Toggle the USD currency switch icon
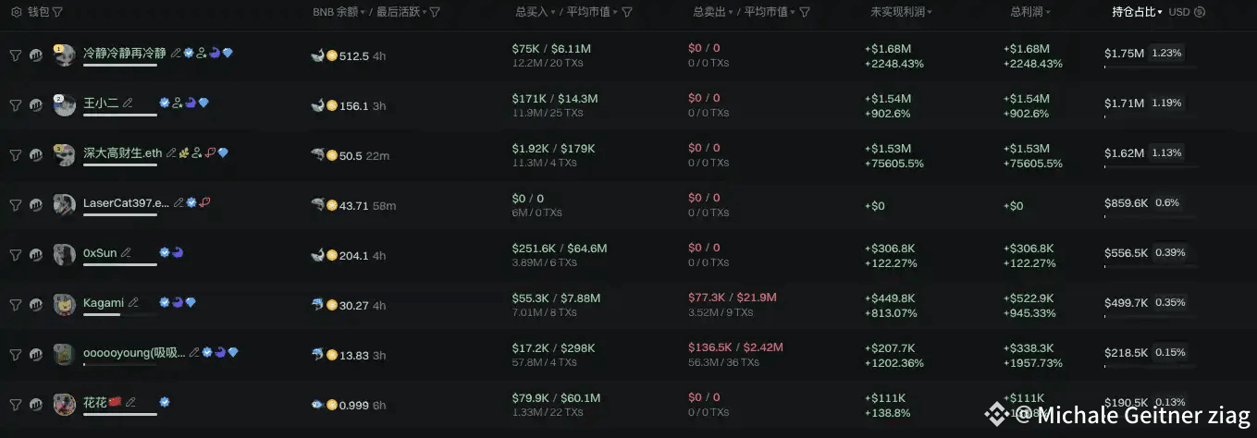This screenshot has width=1257, height=438. pos(1200,12)
